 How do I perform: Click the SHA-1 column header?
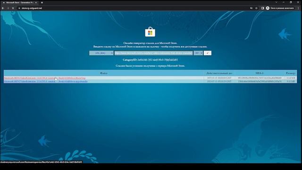point(260,73)
